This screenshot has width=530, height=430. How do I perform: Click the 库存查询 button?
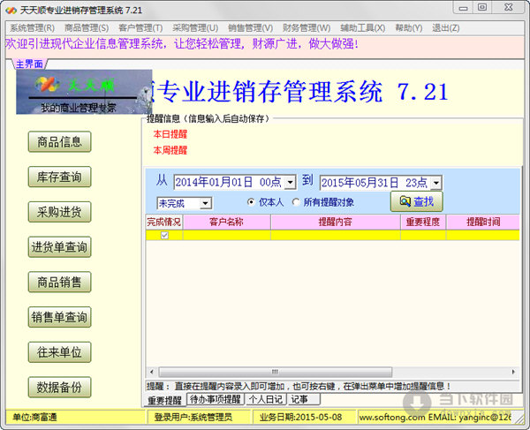pyautogui.click(x=59, y=177)
